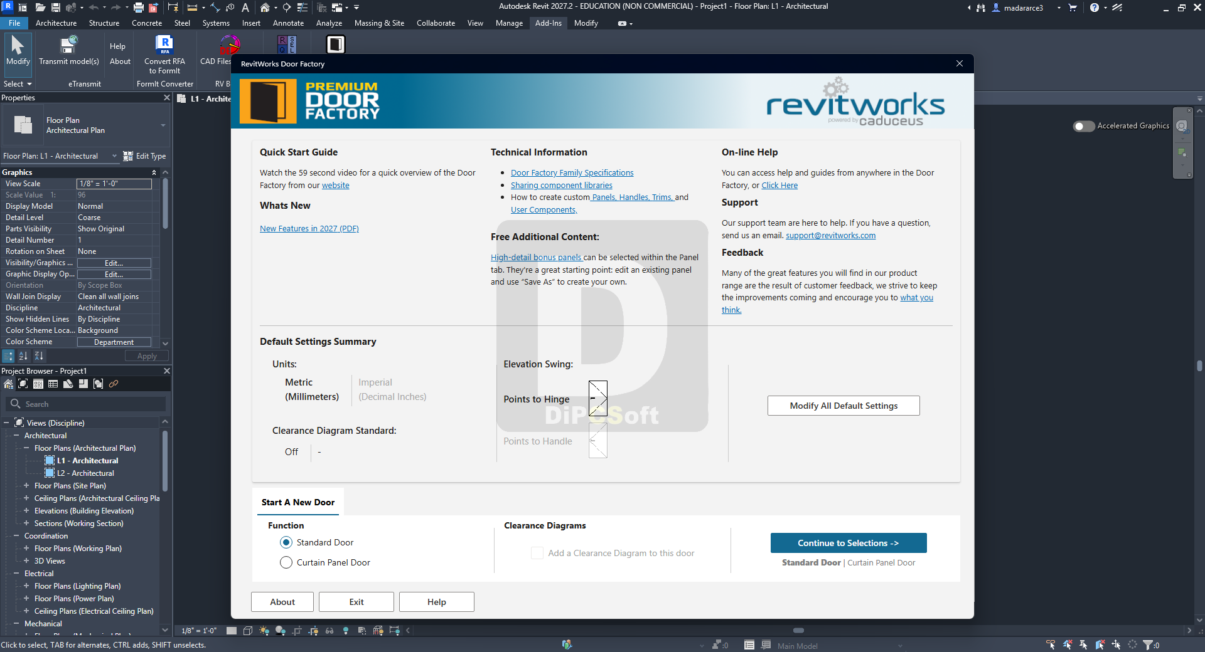Collapse the Graphics properties section
The height and width of the screenshot is (652, 1205).
pyautogui.click(x=154, y=172)
